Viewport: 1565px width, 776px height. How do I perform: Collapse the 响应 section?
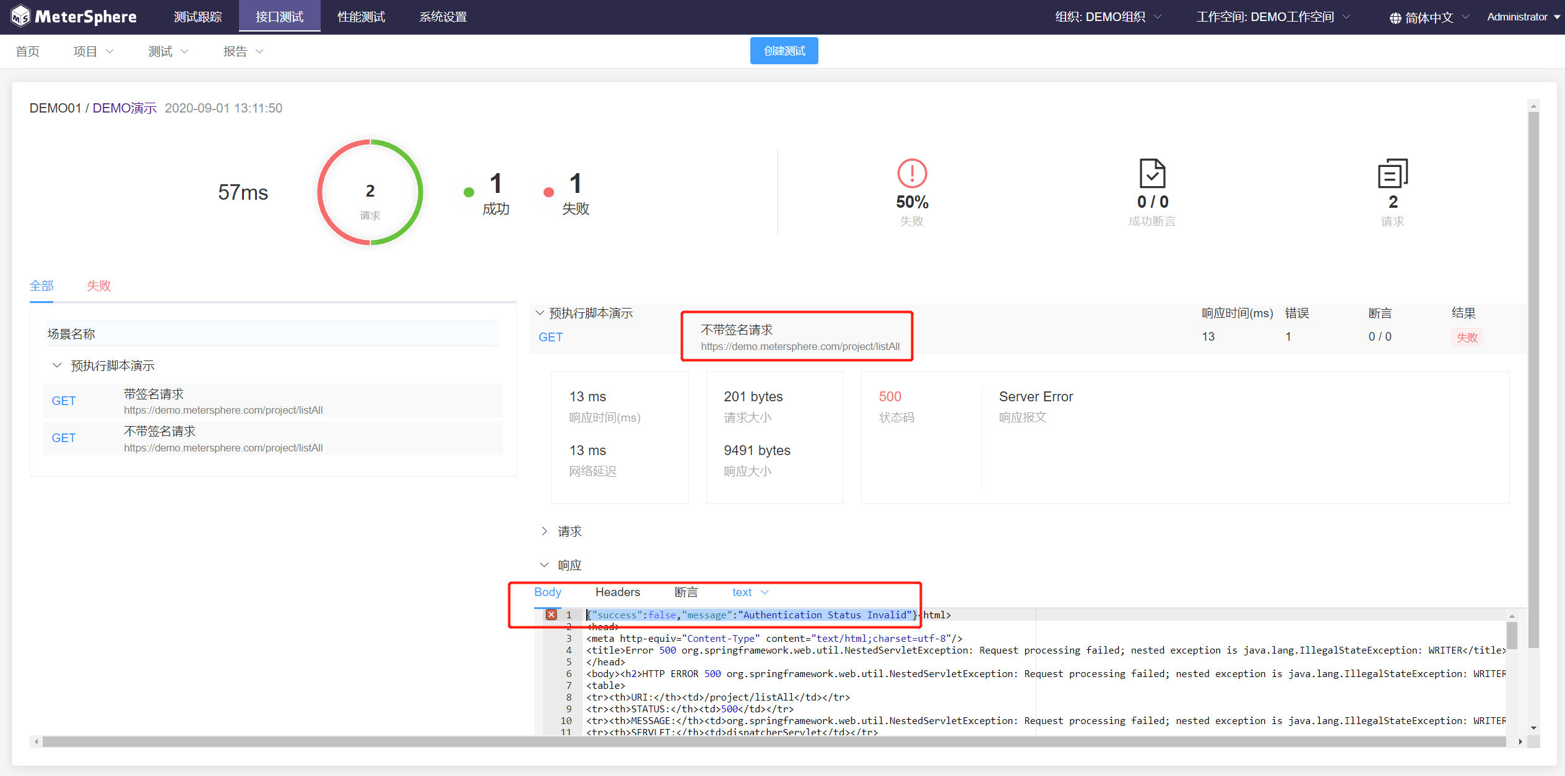[545, 565]
